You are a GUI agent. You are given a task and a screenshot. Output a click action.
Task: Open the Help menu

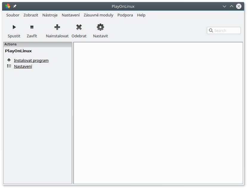pos(141,15)
